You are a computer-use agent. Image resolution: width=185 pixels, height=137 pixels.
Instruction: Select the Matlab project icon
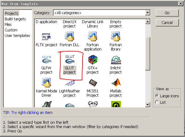116,83
